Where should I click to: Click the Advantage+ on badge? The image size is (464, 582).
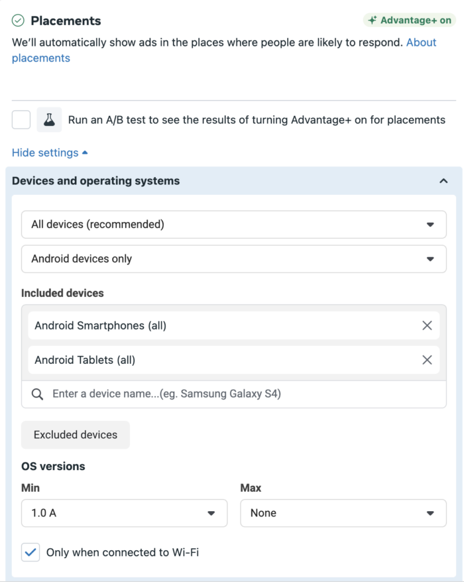[410, 20]
